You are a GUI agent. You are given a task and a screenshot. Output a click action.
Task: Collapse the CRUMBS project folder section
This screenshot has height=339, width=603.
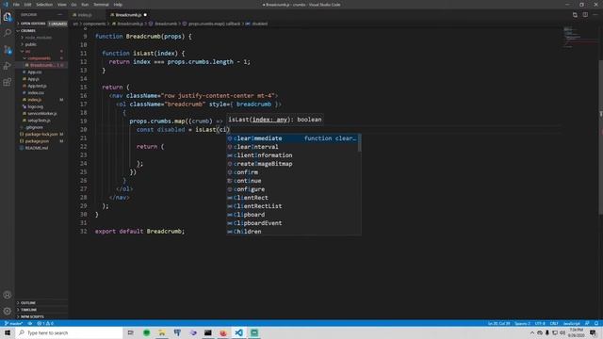click(41, 31)
